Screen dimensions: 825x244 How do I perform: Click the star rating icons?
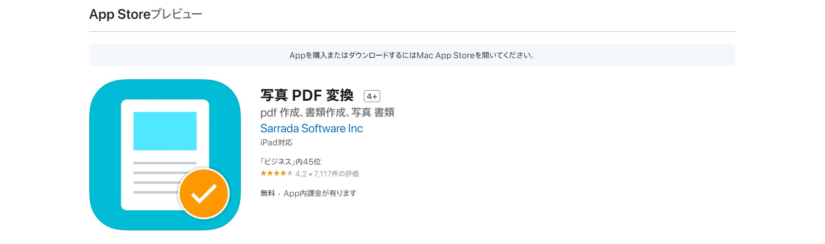(x=276, y=173)
